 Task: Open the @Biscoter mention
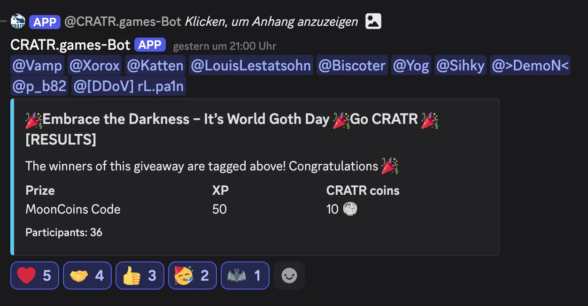pyautogui.click(x=352, y=66)
